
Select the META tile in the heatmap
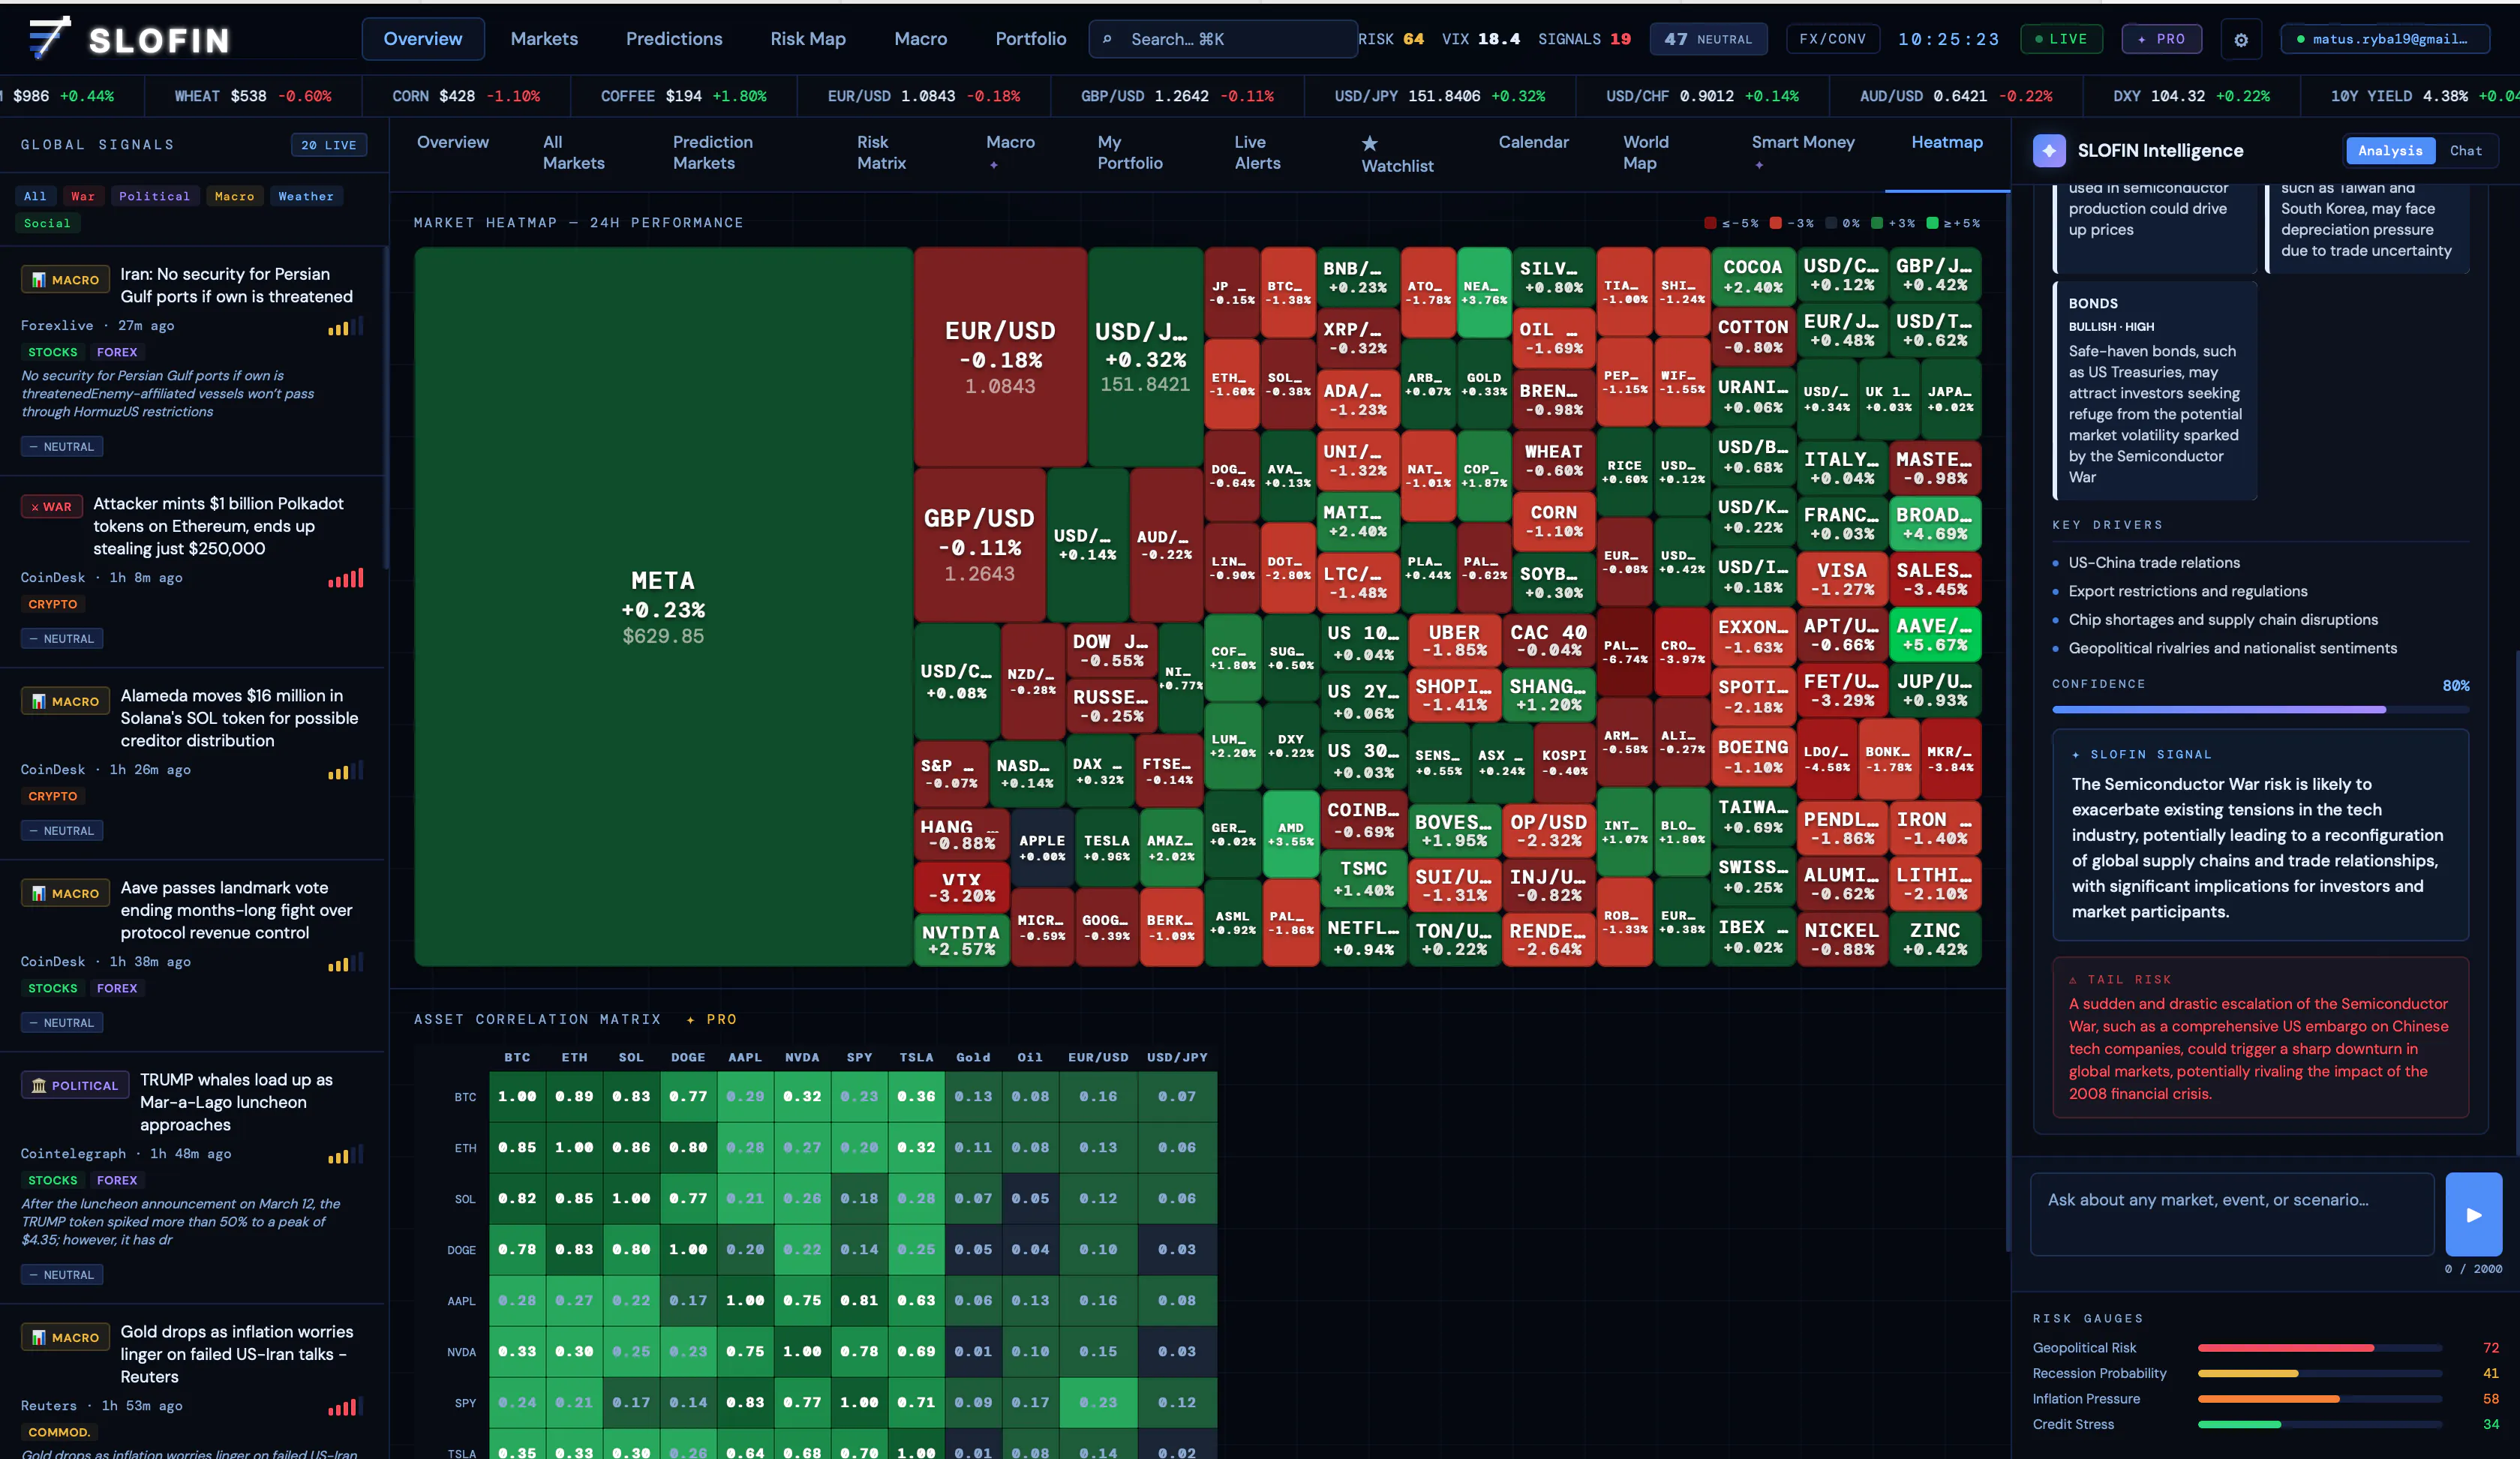(663, 607)
